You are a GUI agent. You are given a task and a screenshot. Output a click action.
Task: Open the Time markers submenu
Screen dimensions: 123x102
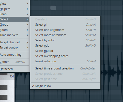tap(15, 35)
